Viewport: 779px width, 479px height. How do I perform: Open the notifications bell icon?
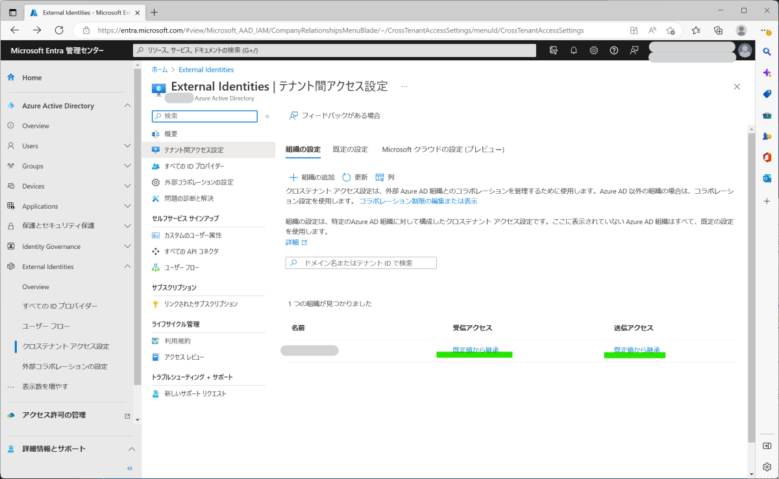(573, 51)
